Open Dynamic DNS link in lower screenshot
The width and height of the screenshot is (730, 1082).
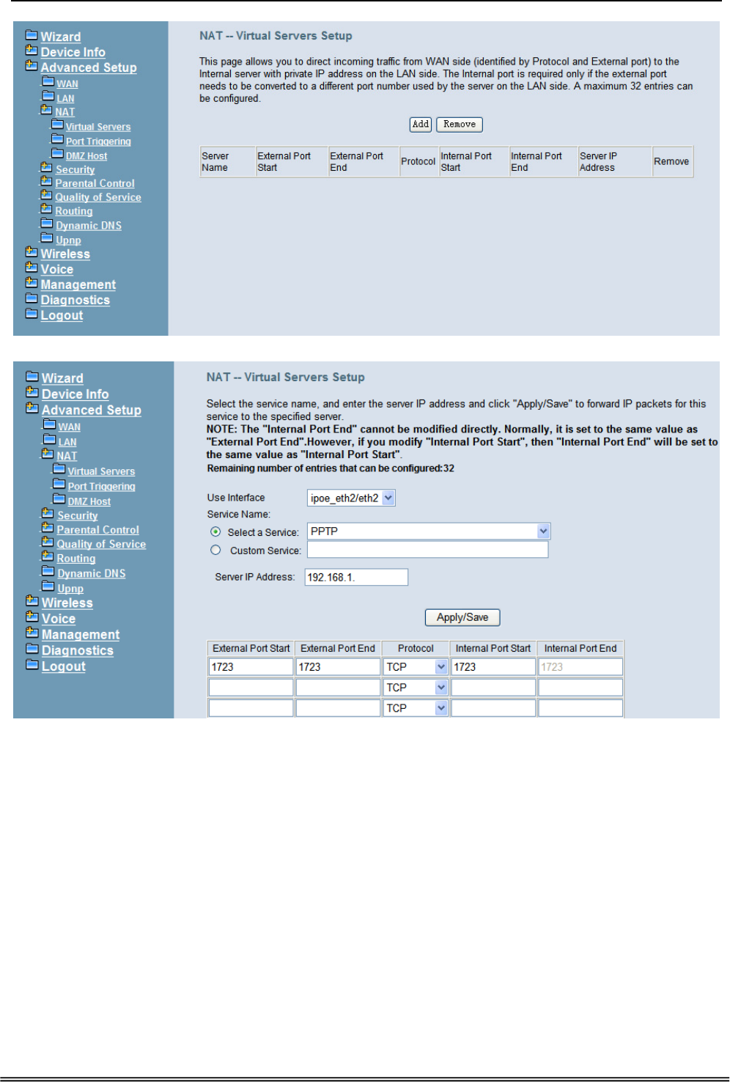(x=92, y=573)
